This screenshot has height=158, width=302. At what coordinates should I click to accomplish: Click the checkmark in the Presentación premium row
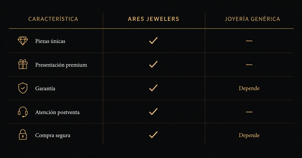(153, 64)
